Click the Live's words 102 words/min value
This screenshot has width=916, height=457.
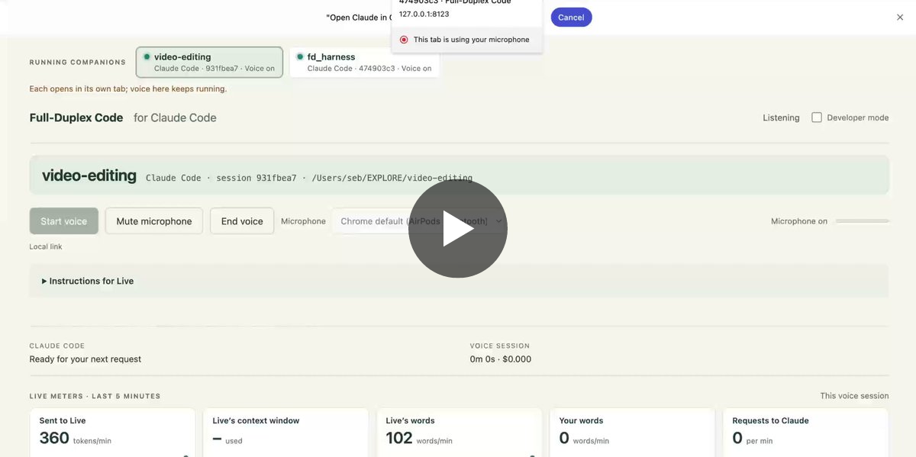(x=419, y=439)
